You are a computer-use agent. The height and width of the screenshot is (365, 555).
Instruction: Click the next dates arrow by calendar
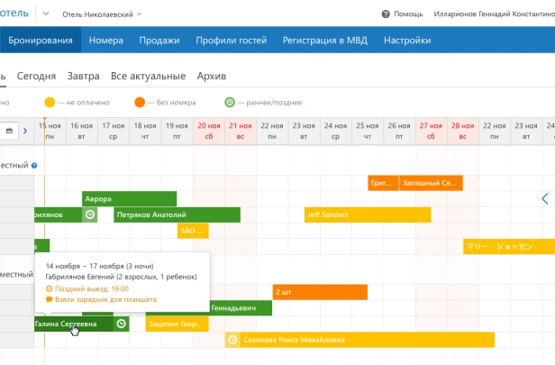pos(25,131)
